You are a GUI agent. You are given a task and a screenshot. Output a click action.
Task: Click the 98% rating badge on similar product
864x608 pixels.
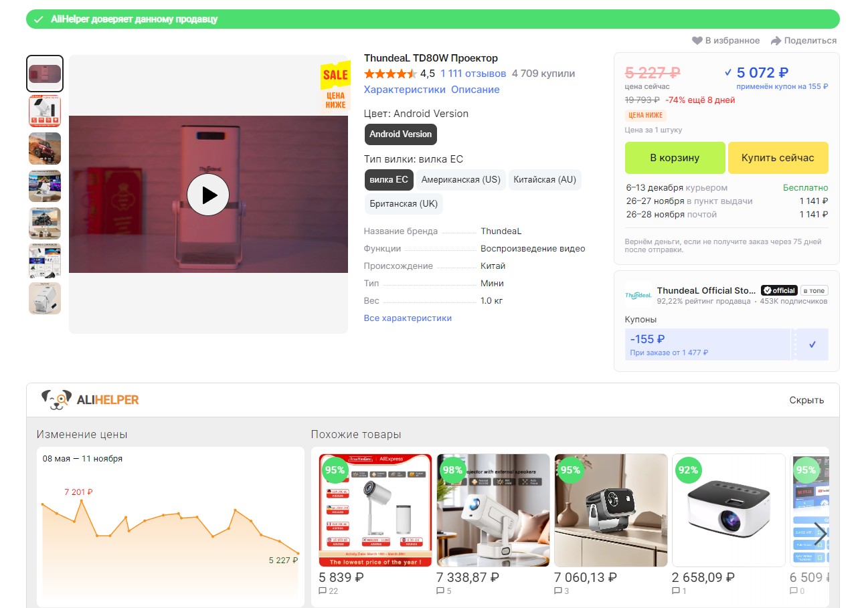click(452, 470)
